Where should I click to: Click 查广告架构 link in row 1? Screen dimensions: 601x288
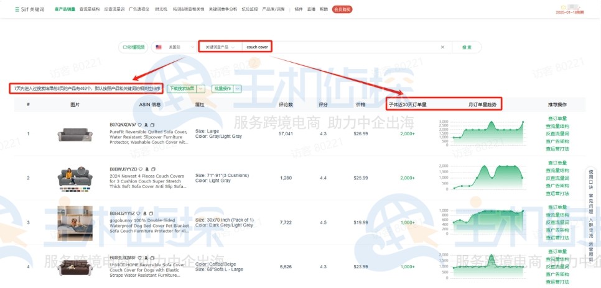pyautogui.click(x=557, y=141)
